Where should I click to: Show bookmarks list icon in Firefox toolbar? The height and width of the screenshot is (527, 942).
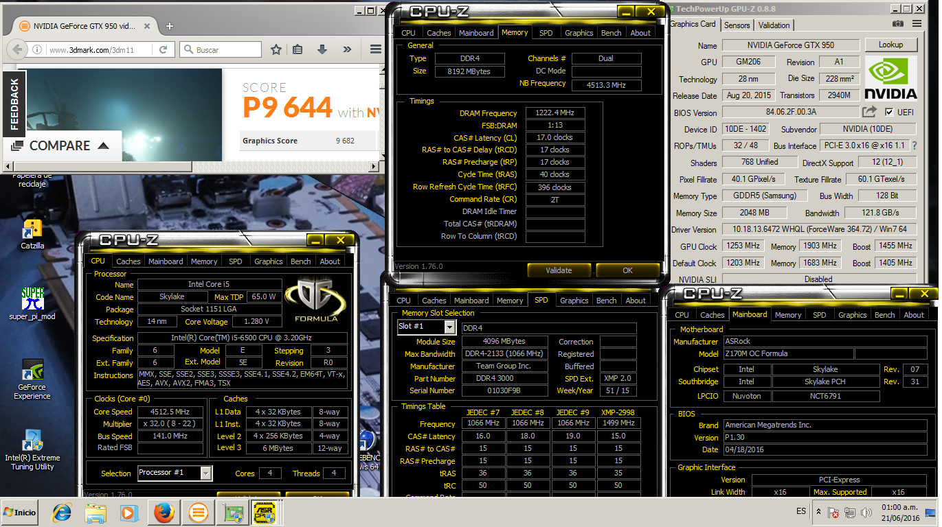pos(298,50)
